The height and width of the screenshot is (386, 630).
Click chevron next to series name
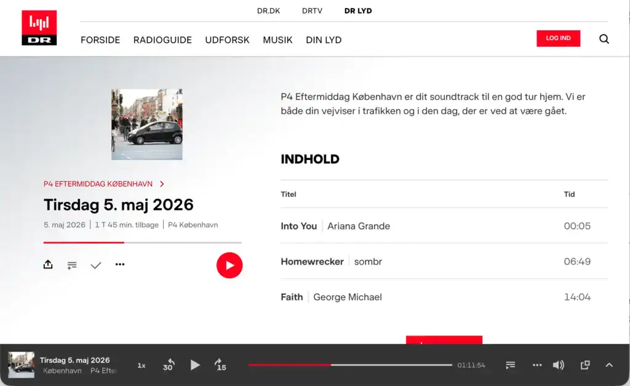tap(162, 183)
